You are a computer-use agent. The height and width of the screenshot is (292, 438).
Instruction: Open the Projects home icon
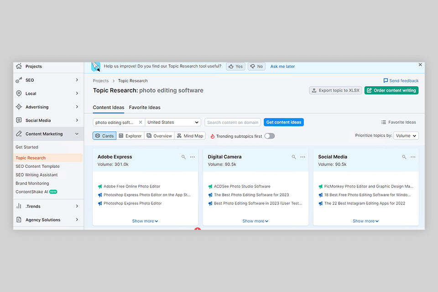pyautogui.click(x=19, y=66)
